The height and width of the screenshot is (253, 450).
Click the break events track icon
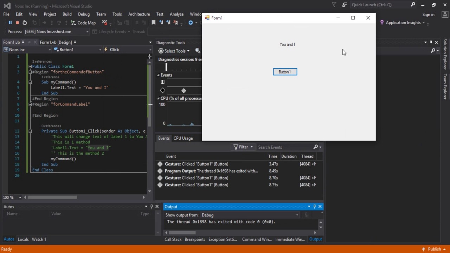pyautogui.click(x=162, y=82)
